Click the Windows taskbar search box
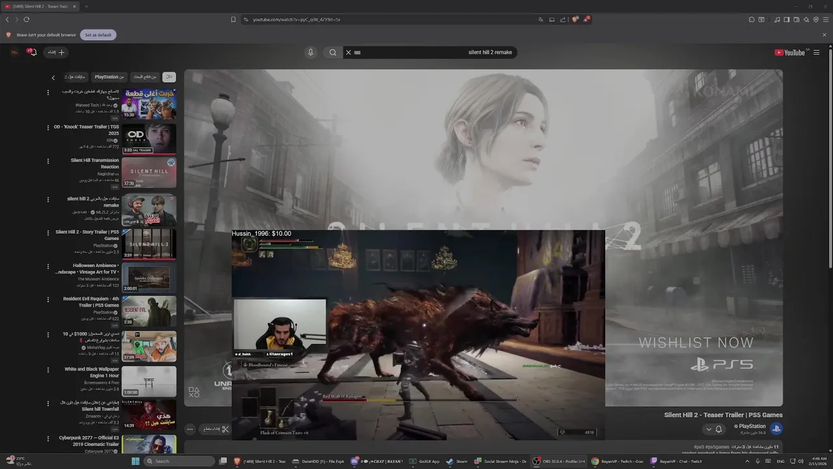The height and width of the screenshot is (469, 833). pyautogui.click(x=180, y=461)
